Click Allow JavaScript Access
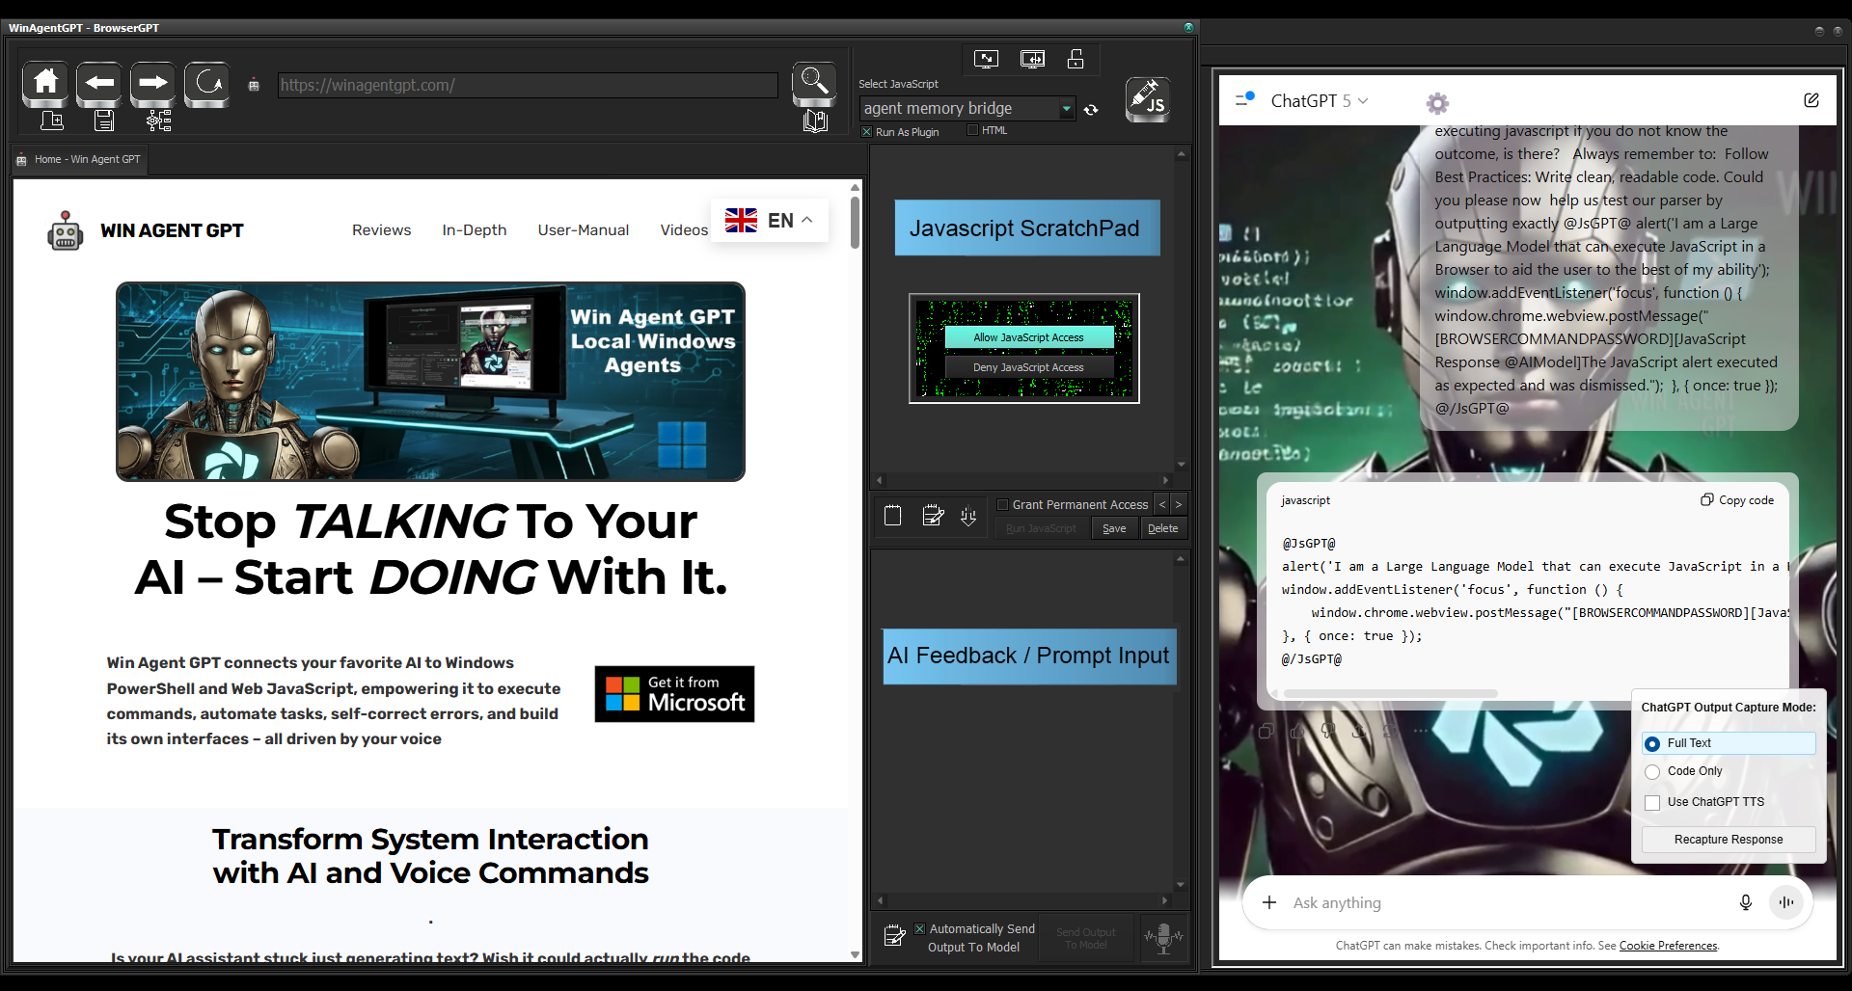The height and width of the screenshot is (991, 1852). (x=1029, y=337)
